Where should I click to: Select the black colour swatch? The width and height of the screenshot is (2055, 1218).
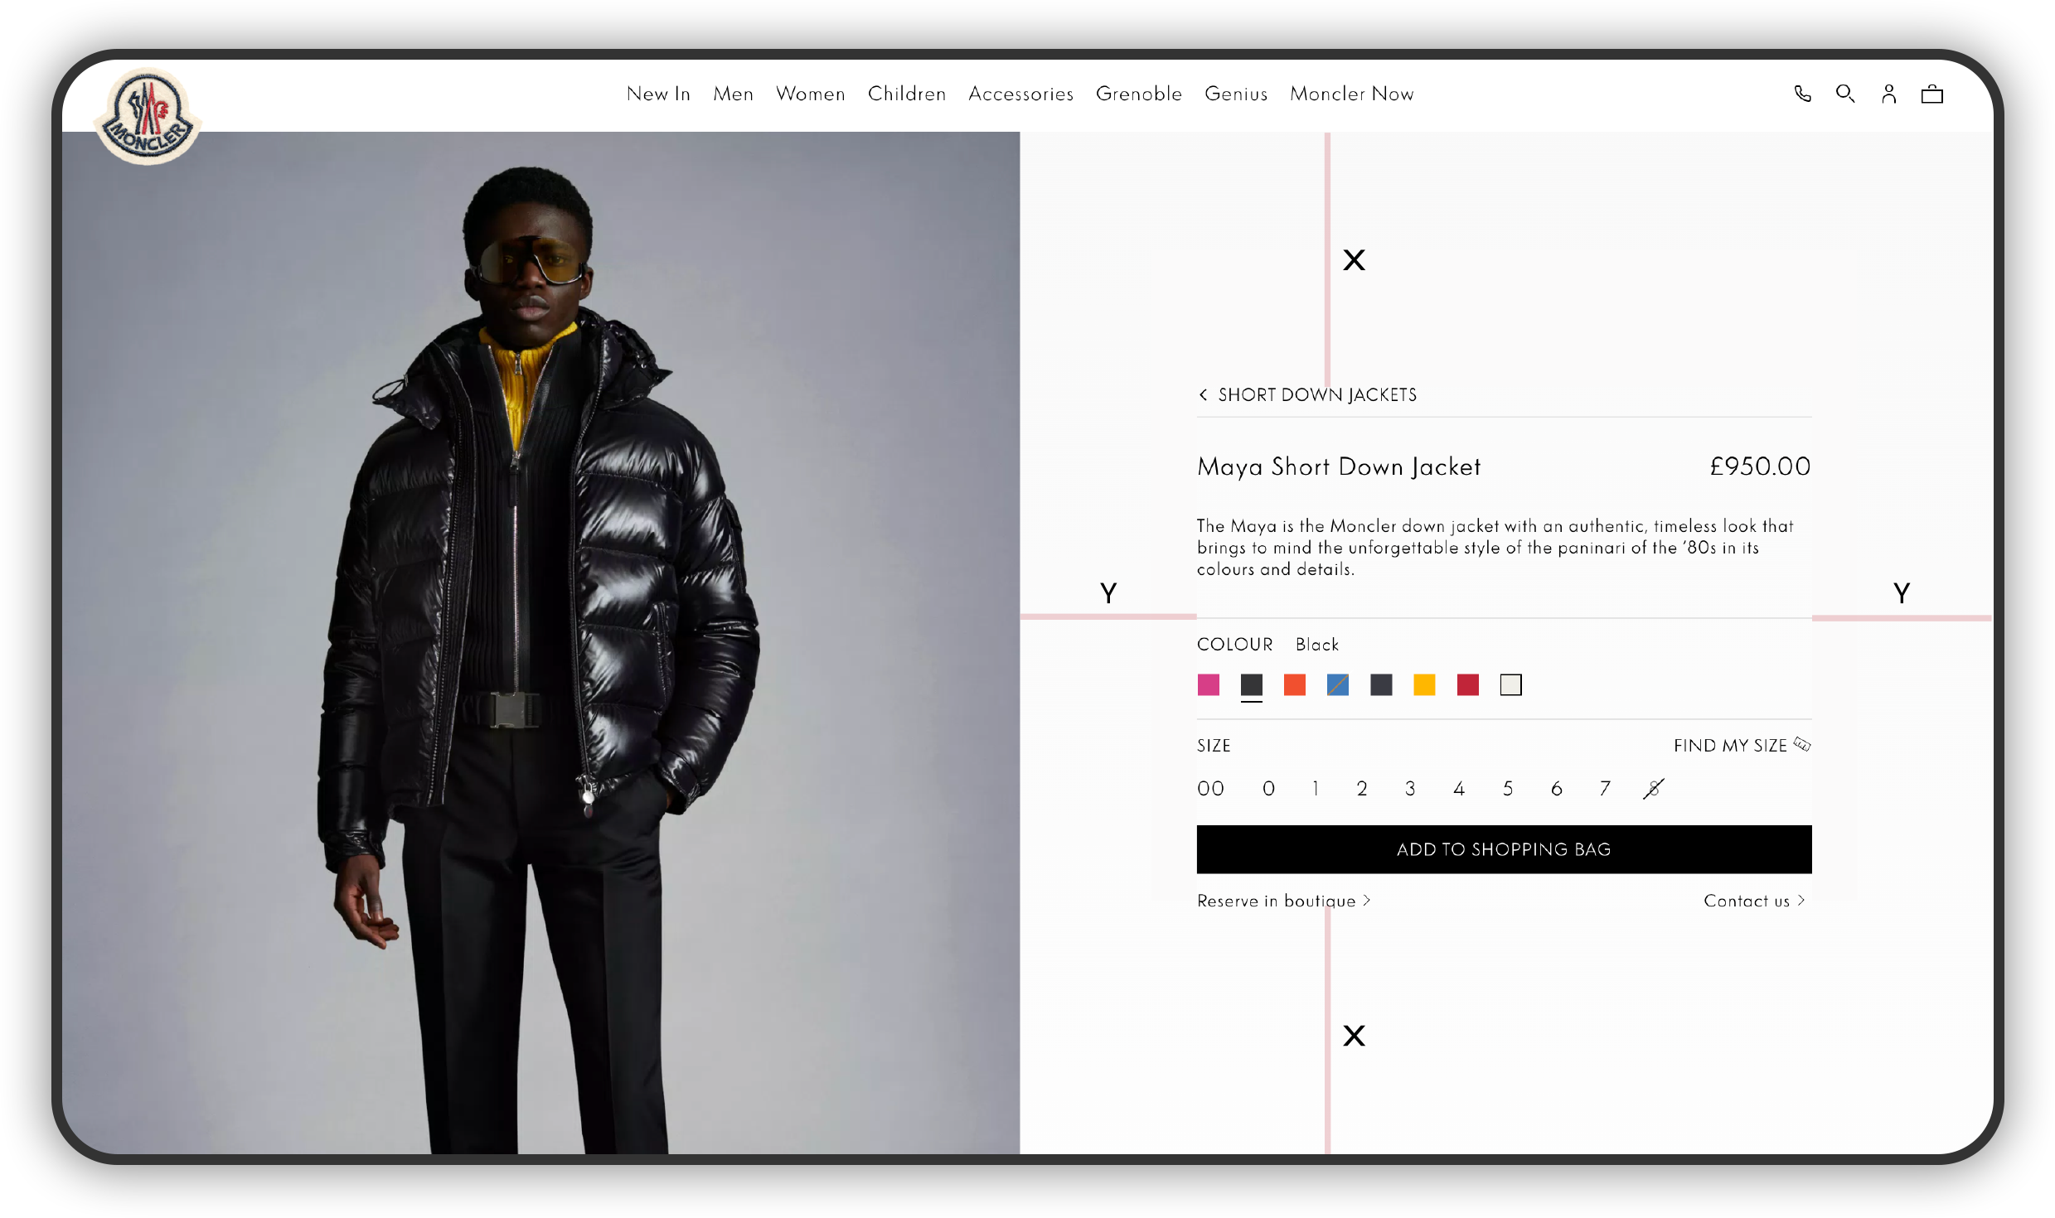coord(1251,684)
